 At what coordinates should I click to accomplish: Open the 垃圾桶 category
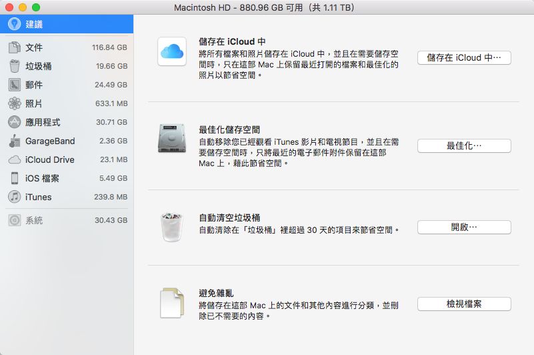tap(67, 66)
